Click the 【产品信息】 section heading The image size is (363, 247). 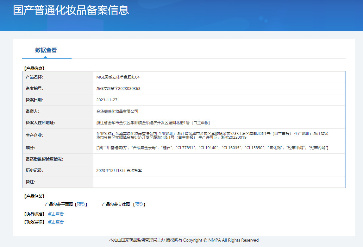[34, 68]
